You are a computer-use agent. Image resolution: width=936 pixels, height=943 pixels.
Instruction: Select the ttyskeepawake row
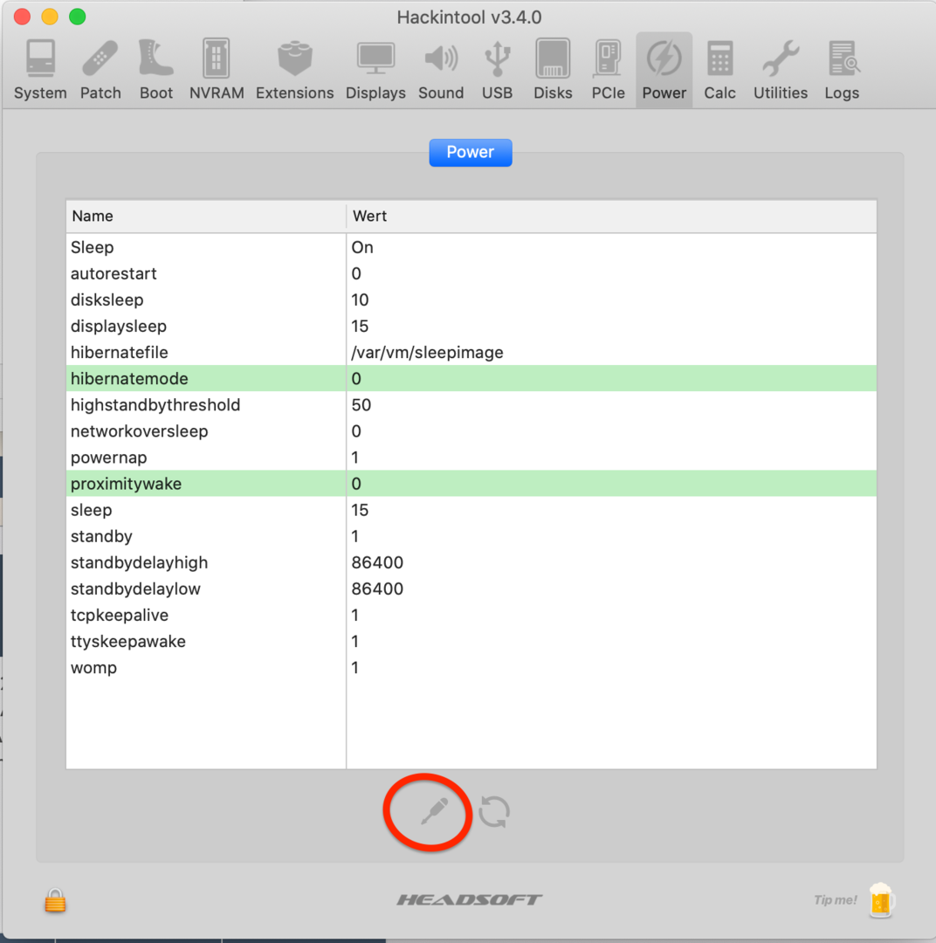point(471,641)
